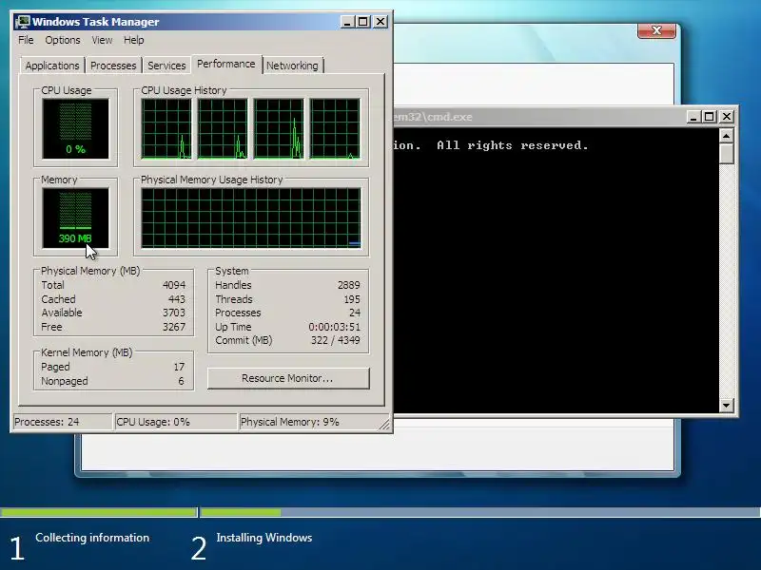Click the Task Manager title bar icon
This screenshot has height=570, width=761.
[22, 22]
